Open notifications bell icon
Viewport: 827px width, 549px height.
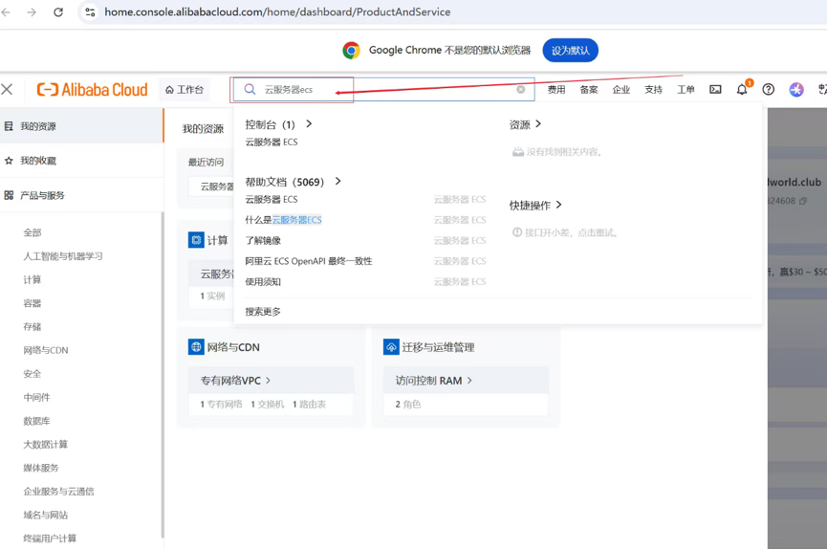tap(742, 89)
